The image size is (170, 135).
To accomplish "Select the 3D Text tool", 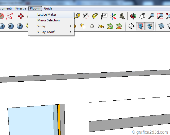I will pos(122,16).
